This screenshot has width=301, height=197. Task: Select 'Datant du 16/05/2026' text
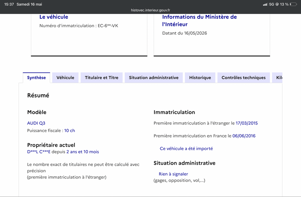point(184,33)
